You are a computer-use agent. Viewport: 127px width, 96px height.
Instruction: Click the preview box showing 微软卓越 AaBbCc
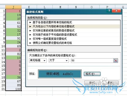(60, 74)
